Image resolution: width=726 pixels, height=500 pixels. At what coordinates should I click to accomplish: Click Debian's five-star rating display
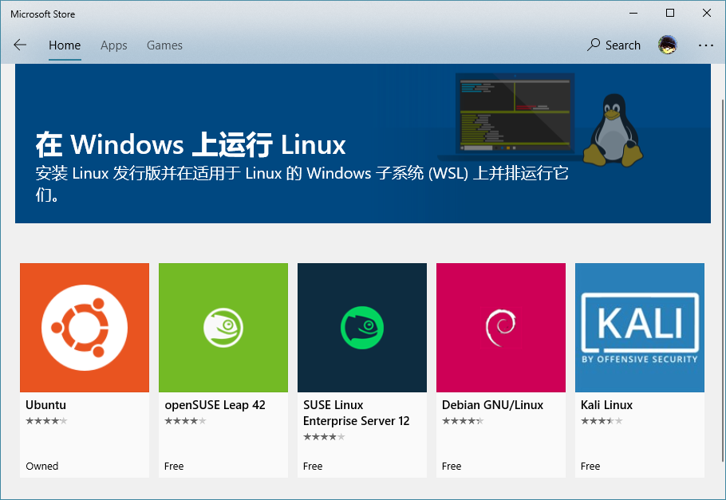point(463,420)
